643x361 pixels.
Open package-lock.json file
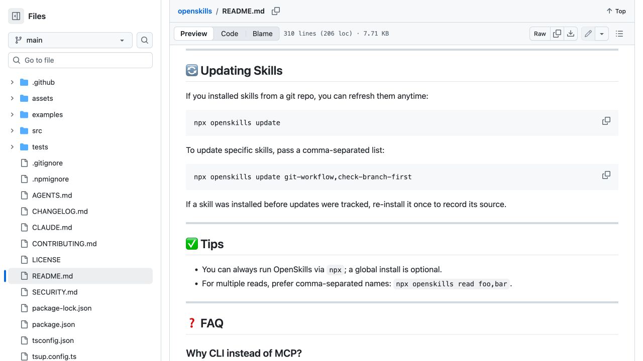point(62,308)
